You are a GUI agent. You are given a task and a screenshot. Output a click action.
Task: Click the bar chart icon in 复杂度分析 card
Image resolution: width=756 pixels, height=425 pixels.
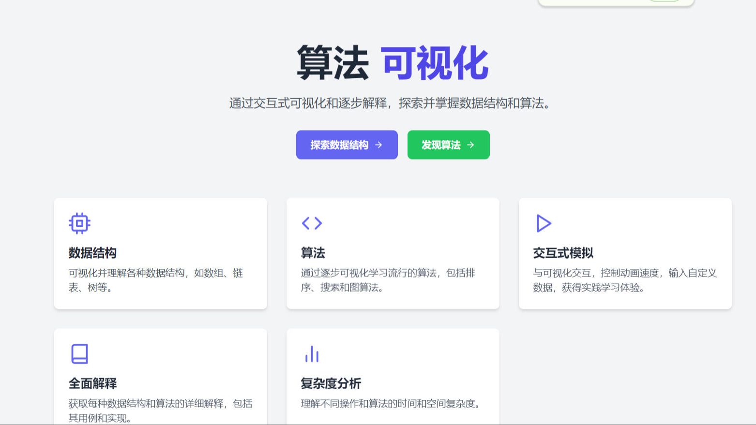312,354
